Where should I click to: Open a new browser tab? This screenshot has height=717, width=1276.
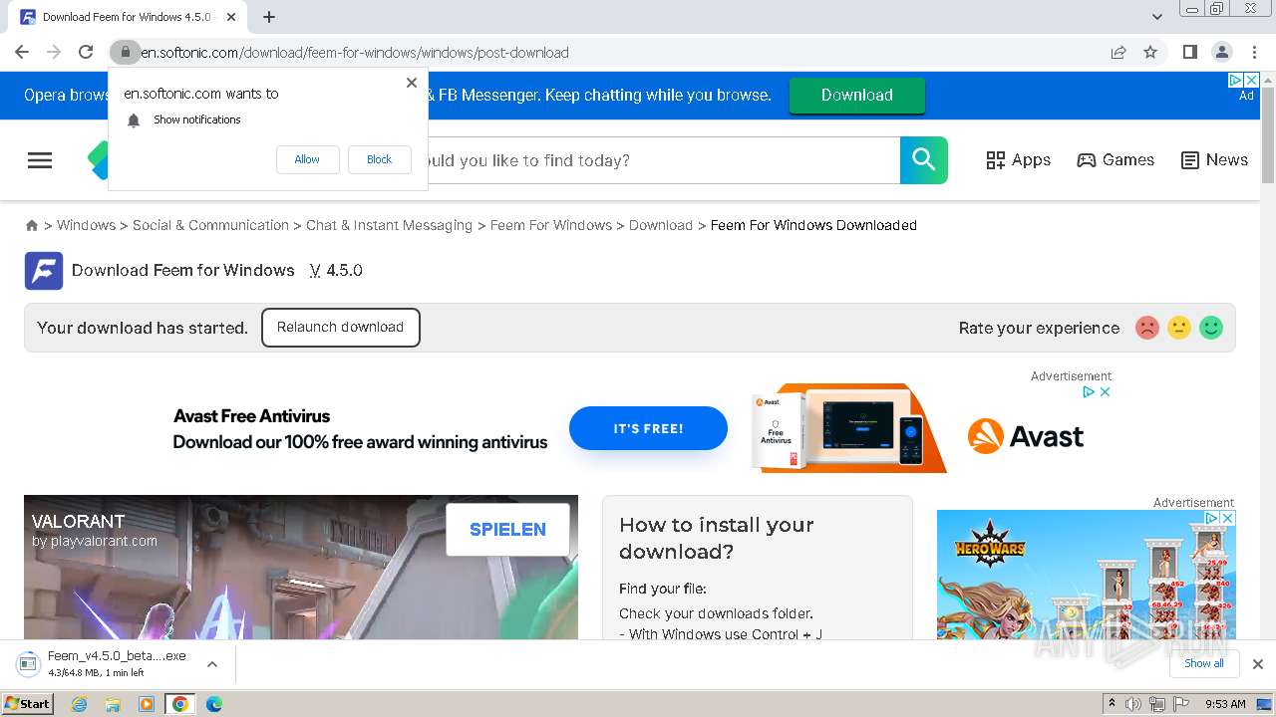click(x=269, y=17)
